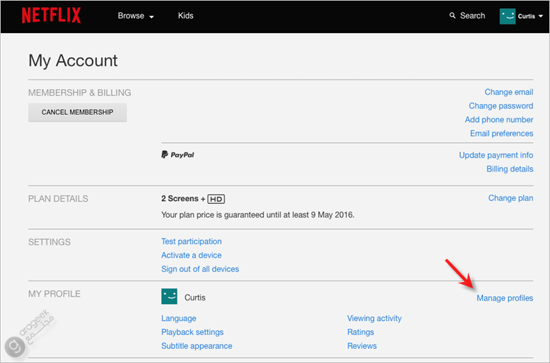This screenshot has height=363, width=550.
Task: Click the Curtis avatar in header
Action: [x=507, y=16]
